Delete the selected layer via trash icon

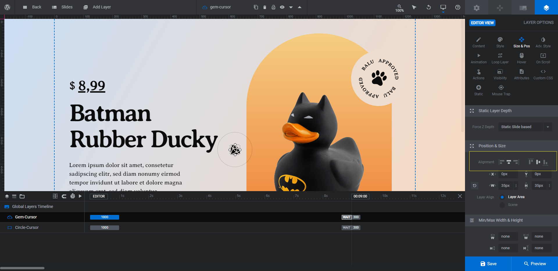265,7
